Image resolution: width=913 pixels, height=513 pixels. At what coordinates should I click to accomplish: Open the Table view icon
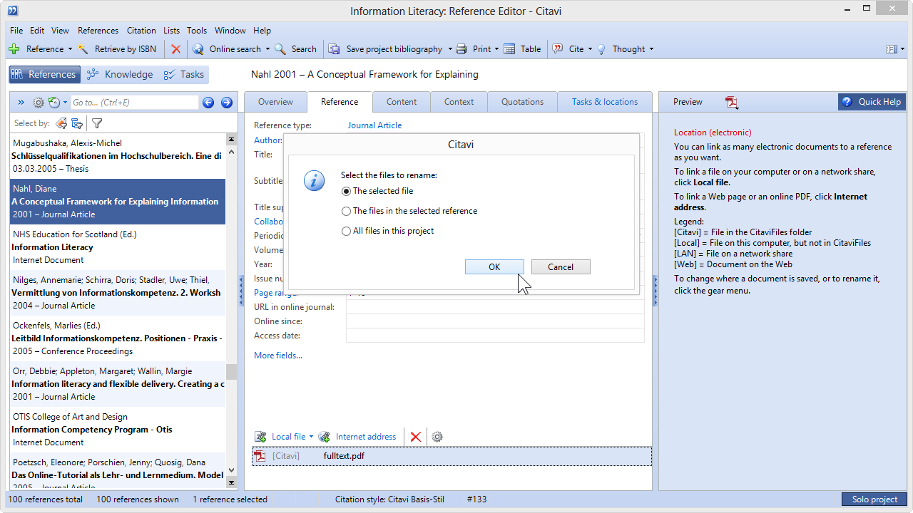509,49
